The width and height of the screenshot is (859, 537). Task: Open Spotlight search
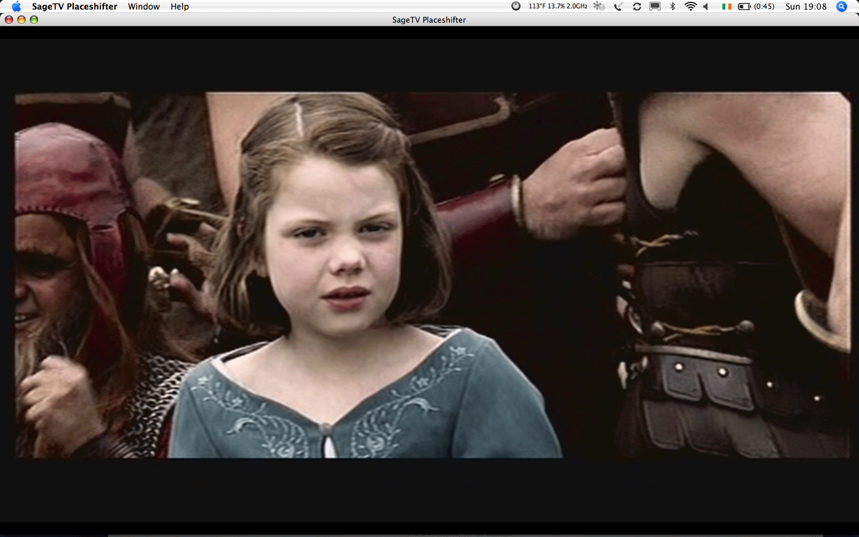coord(842,7)
